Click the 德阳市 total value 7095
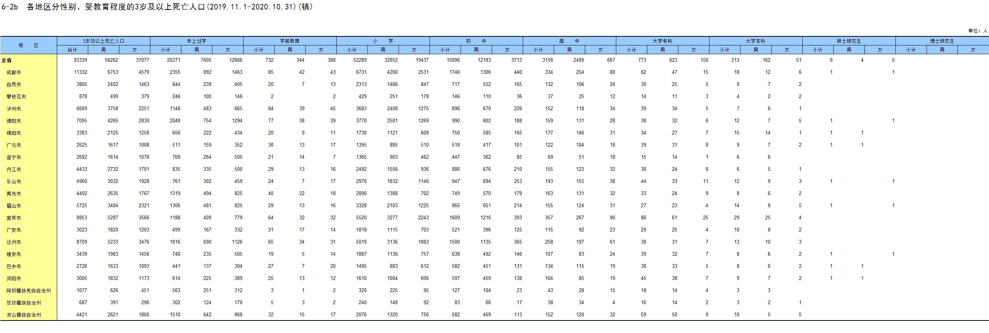This screenshot has height=333, width=989. pos(82,120)
